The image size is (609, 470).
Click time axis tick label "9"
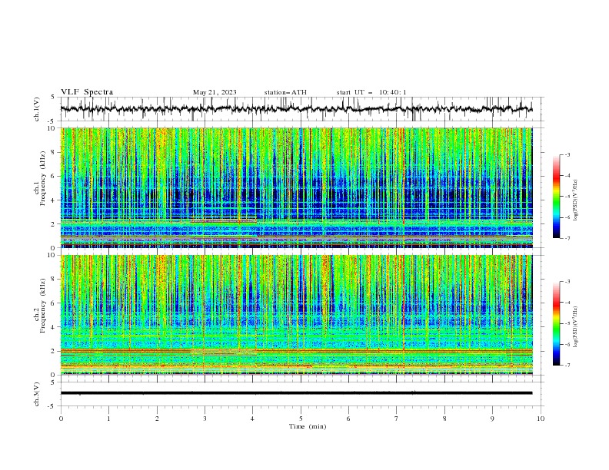point(492,419)
